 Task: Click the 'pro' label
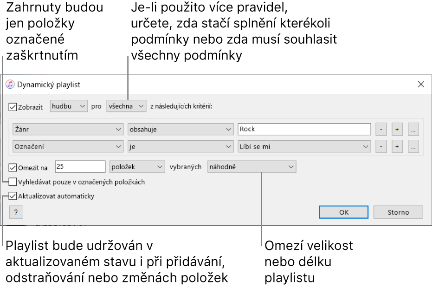[96, 106]
